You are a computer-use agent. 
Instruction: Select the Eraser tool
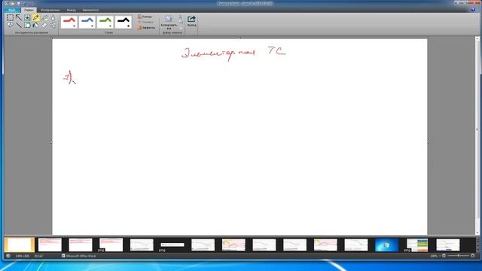[x=44, y=25]
